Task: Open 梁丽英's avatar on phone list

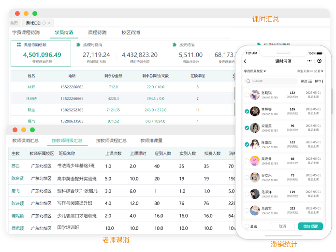Action: (255, 128)
